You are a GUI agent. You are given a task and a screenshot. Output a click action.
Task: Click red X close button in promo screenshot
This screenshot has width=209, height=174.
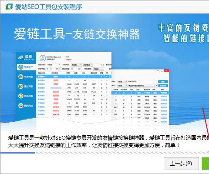coord(166,71)
